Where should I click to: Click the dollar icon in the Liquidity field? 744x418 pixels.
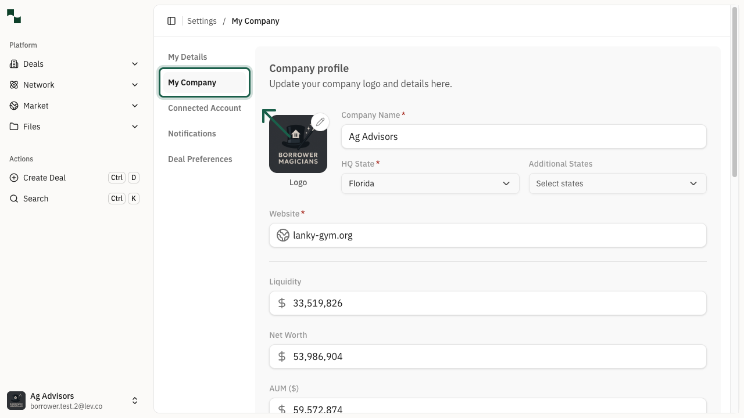click(282, 303)
